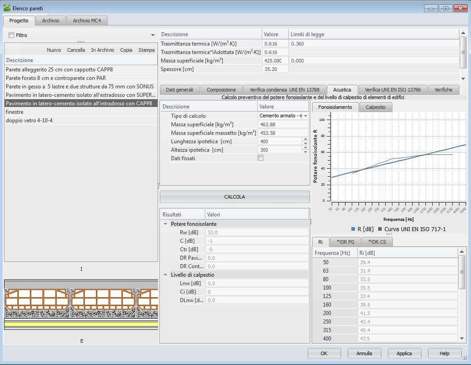Collapse the Livello di calpestio group
The image size is (471, 365).
(166, 275)
